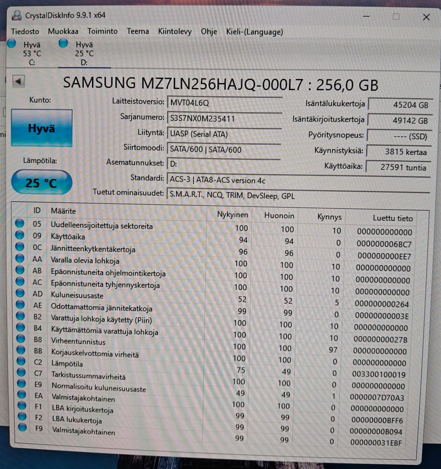441x469 pixels.
Task: Click the Standardi field ACS-3 | ATA8-ACS
Action: pyautogui.click(x=298, y=180)
